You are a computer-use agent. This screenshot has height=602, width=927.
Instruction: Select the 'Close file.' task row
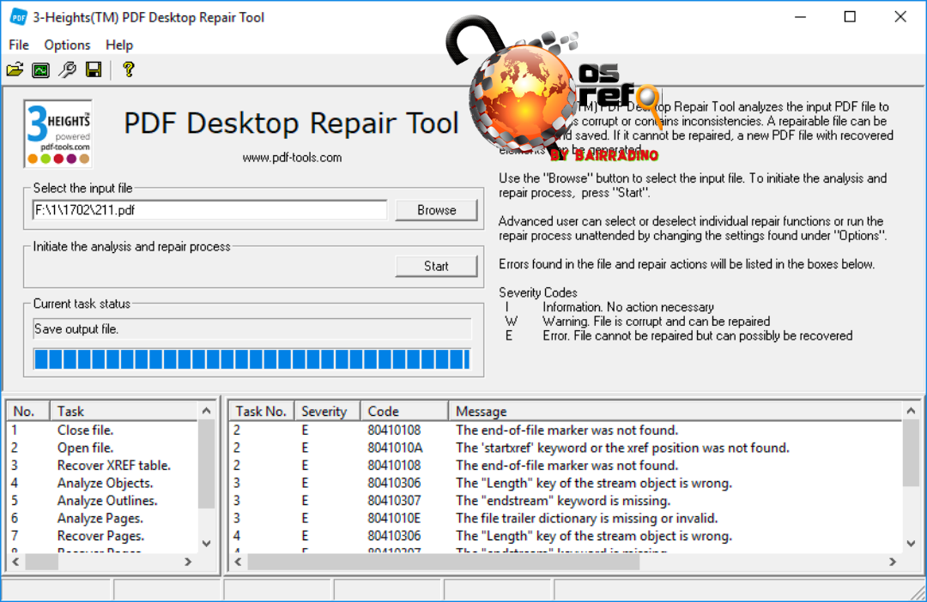[101, 430]
